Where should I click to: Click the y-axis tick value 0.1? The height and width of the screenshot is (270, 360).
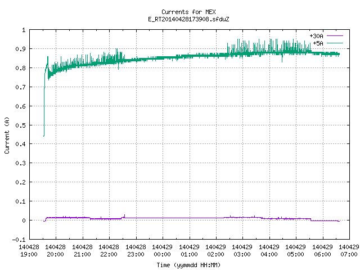coord(20,201)
